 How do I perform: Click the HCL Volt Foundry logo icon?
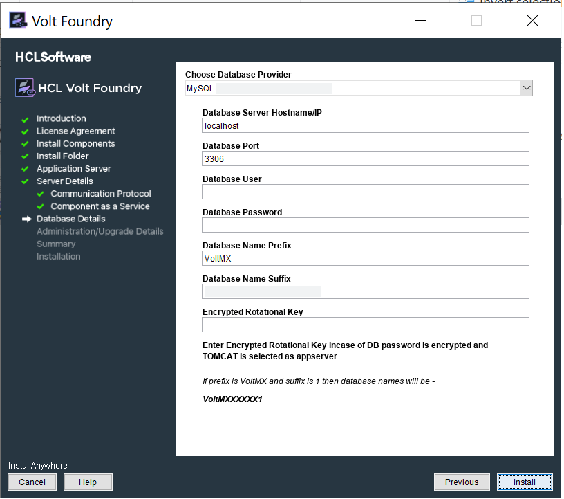(x=25, y=88)
